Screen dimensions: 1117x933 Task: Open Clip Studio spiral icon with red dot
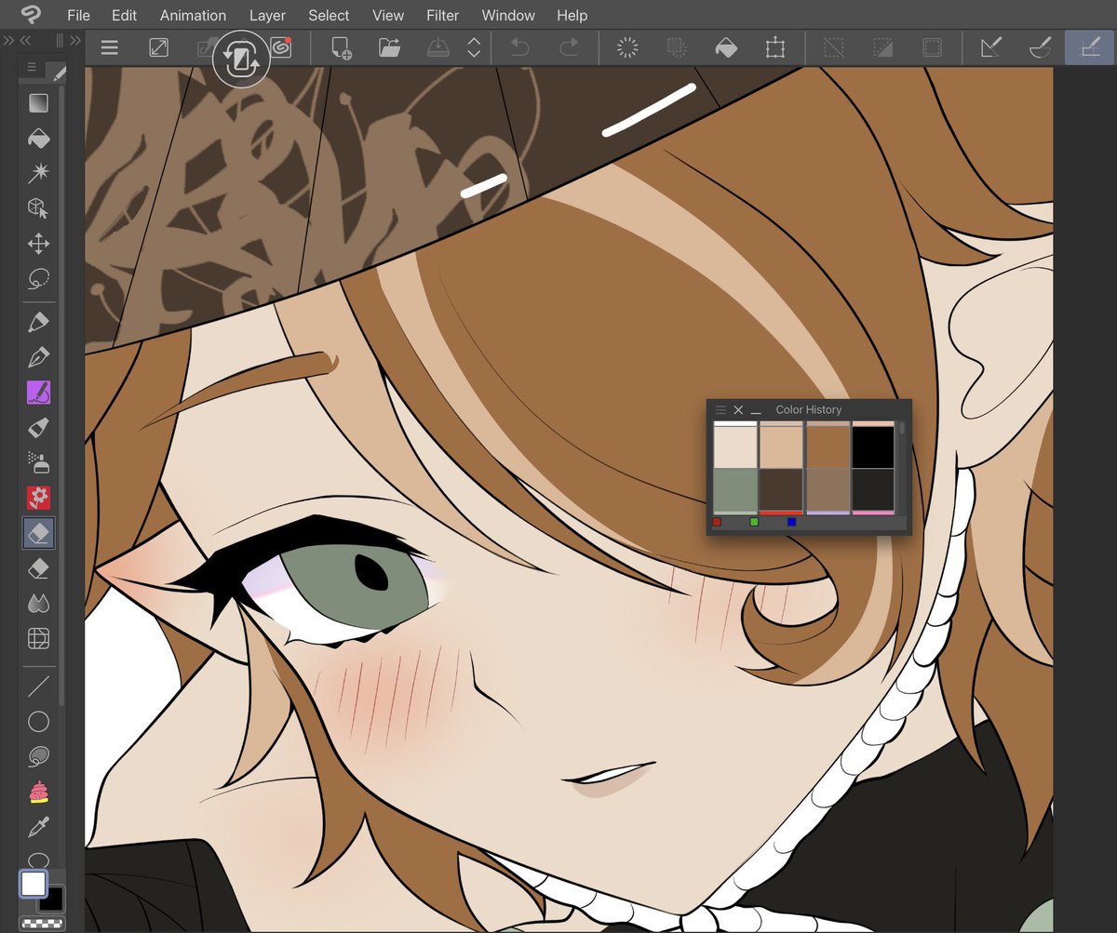[280, 47]
